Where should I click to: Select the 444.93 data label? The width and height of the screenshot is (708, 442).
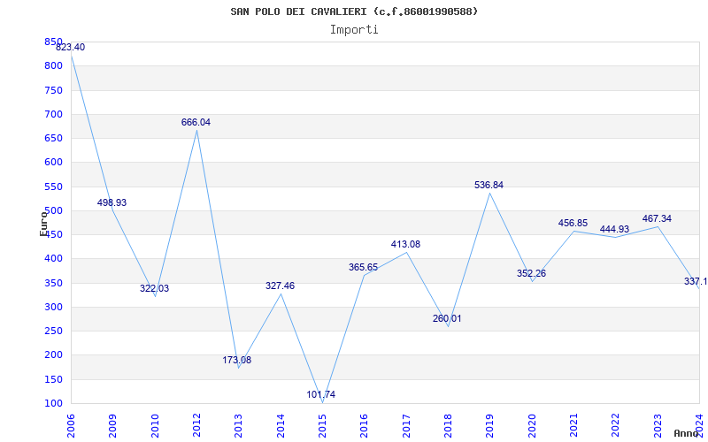(x=614, y=229)
